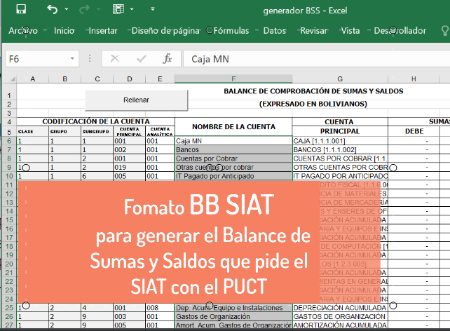Click the Save icon in quick access toolbar
The image size is (450, 331).
(x=20, y=10)
